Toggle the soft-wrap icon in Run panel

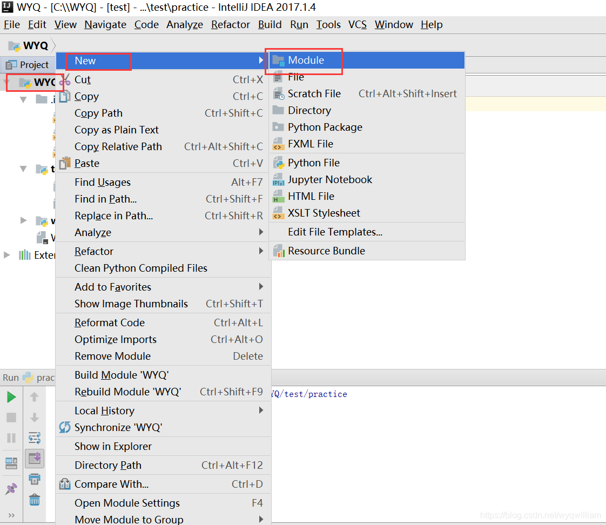pyautogui.click(x=35, y=438)
